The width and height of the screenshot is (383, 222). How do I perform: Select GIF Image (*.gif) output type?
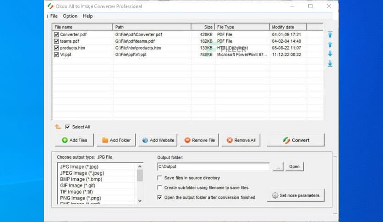coord(78,186)
